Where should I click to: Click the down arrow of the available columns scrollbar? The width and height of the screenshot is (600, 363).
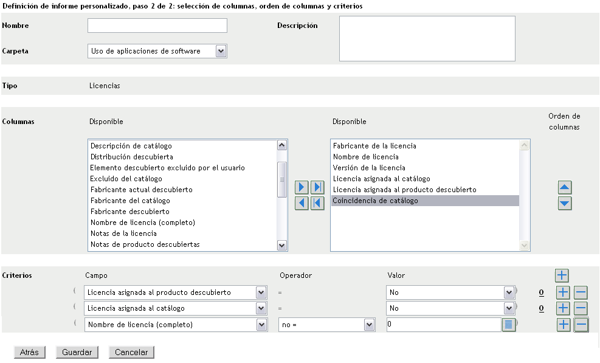click(x=281, y=245)
